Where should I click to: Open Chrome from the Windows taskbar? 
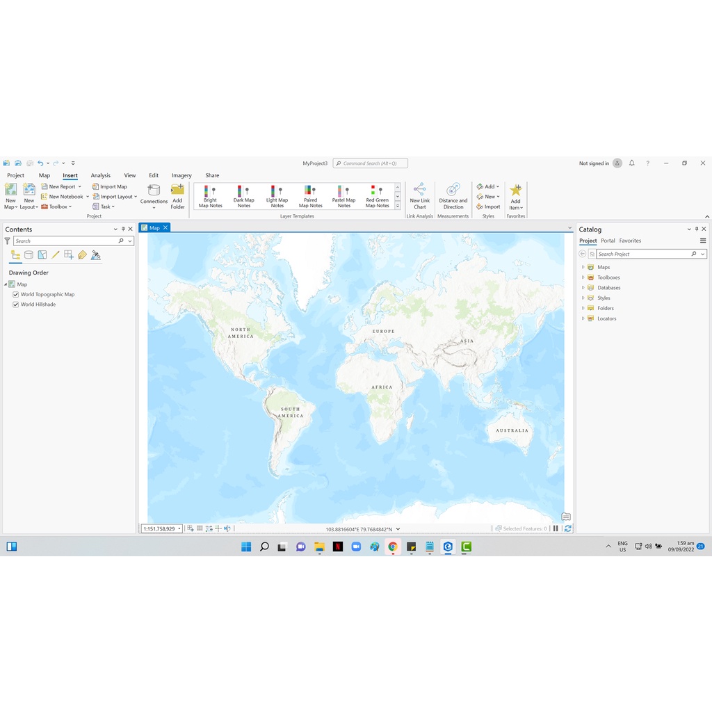tap(393, 547)
